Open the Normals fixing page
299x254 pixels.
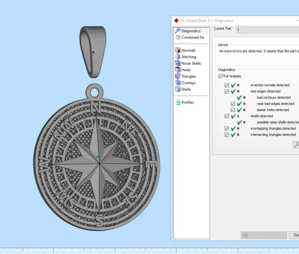coord(188,50)
